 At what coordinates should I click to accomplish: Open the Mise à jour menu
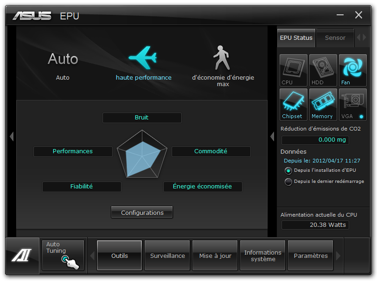[215, 256]
